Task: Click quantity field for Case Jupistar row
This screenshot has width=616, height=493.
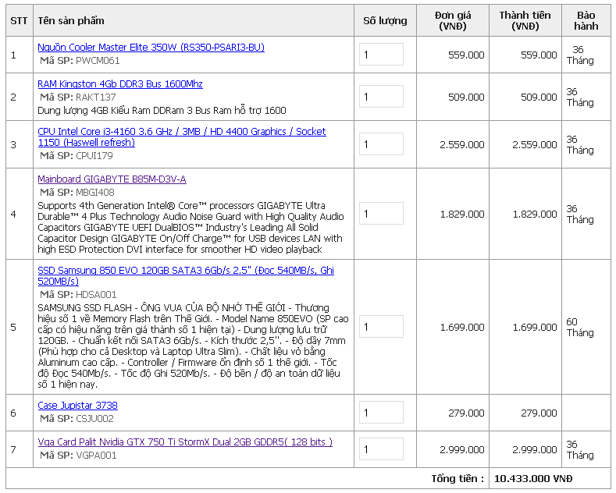Action: pyautogui.click(x=381, y=412)
